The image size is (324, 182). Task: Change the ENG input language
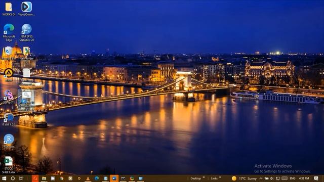(x=293, y=178)
